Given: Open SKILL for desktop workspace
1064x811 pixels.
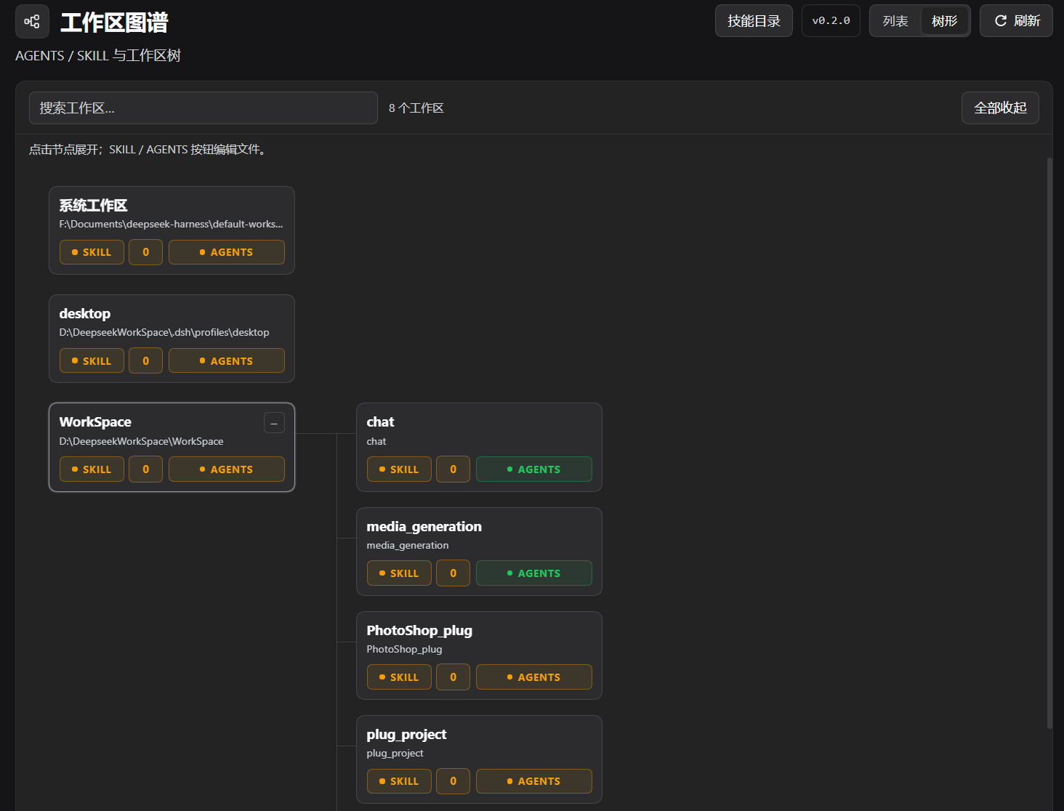Looking at the screenshot, I should pyautogui.click(x=92, y=361).
